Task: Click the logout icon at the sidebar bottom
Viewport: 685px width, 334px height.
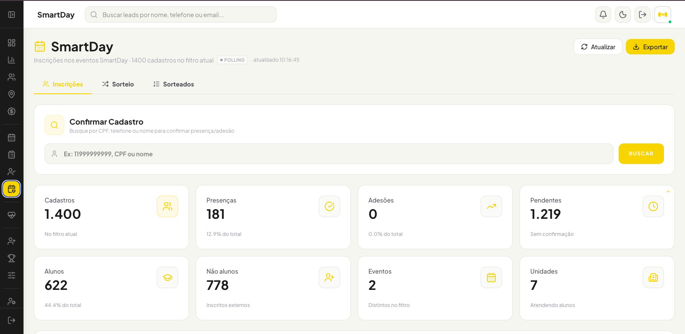Action: coord(12,320)
